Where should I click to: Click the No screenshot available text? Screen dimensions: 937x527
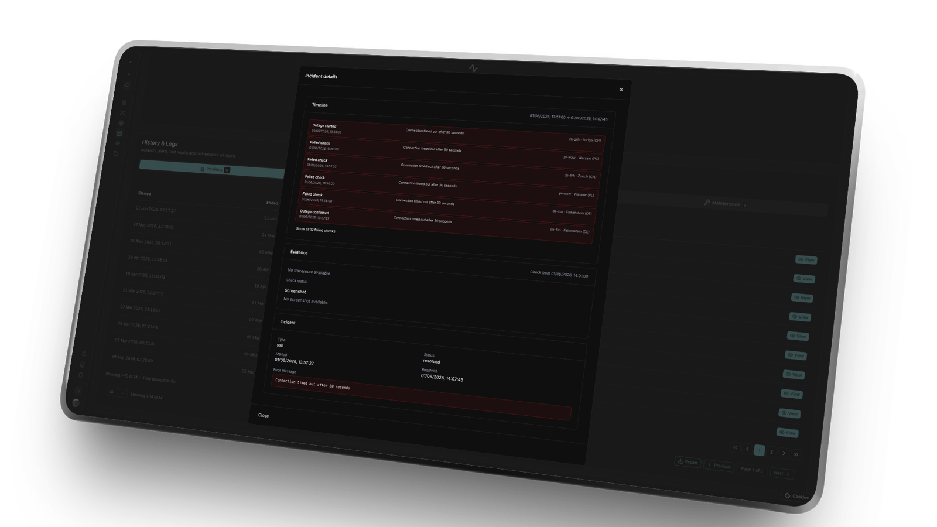(x=306, y=300)
